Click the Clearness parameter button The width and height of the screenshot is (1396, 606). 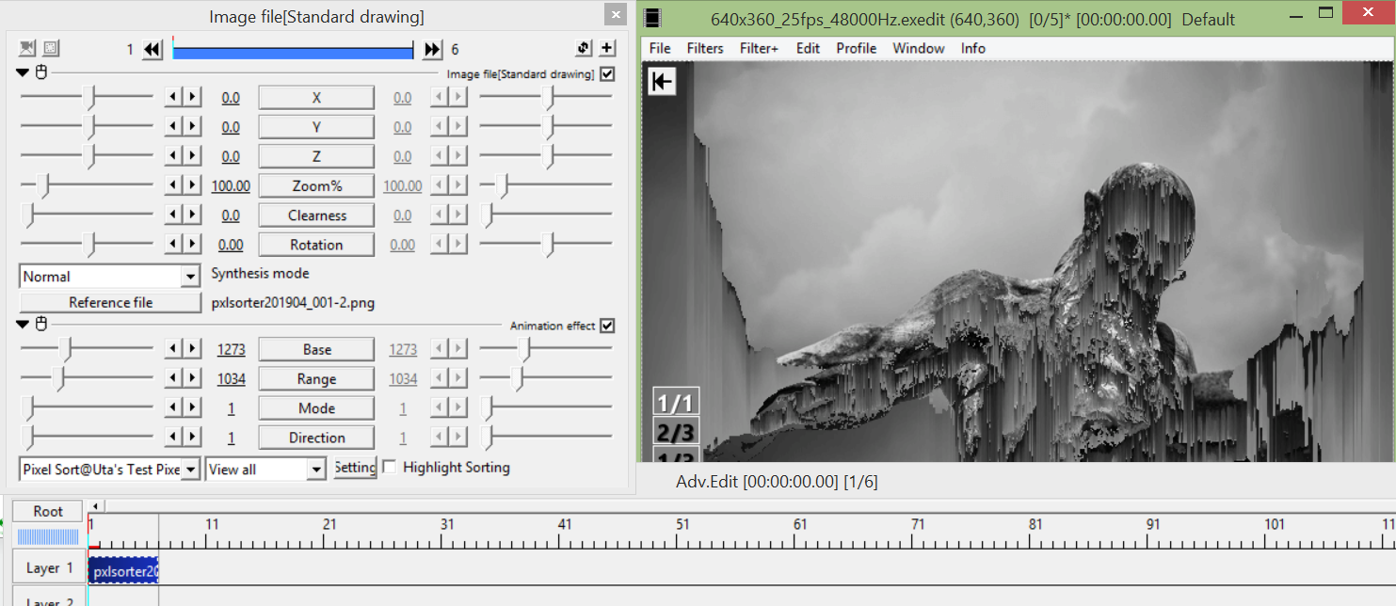pos(316,215)
